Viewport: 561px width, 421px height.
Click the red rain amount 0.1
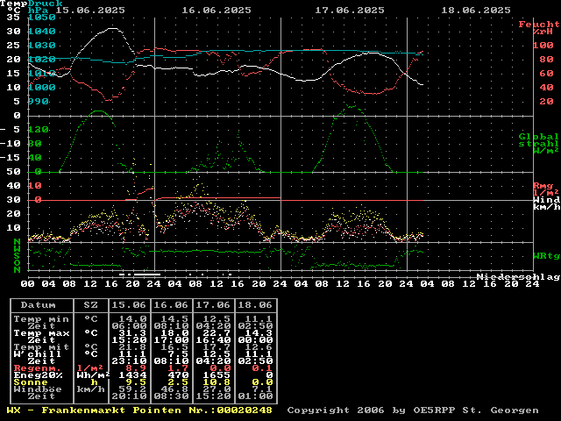(x=262, y=368)
